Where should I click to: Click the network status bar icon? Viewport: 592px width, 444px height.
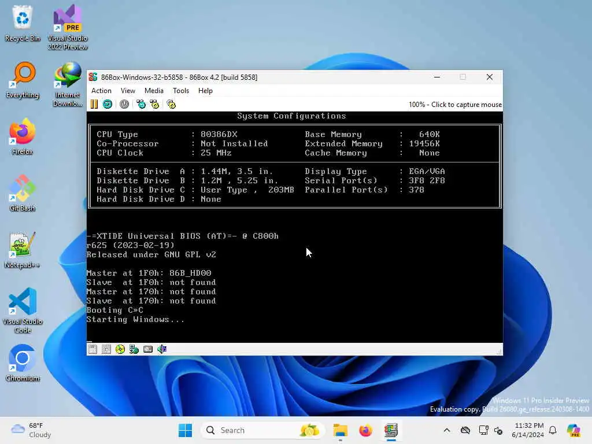coord(134,349)
